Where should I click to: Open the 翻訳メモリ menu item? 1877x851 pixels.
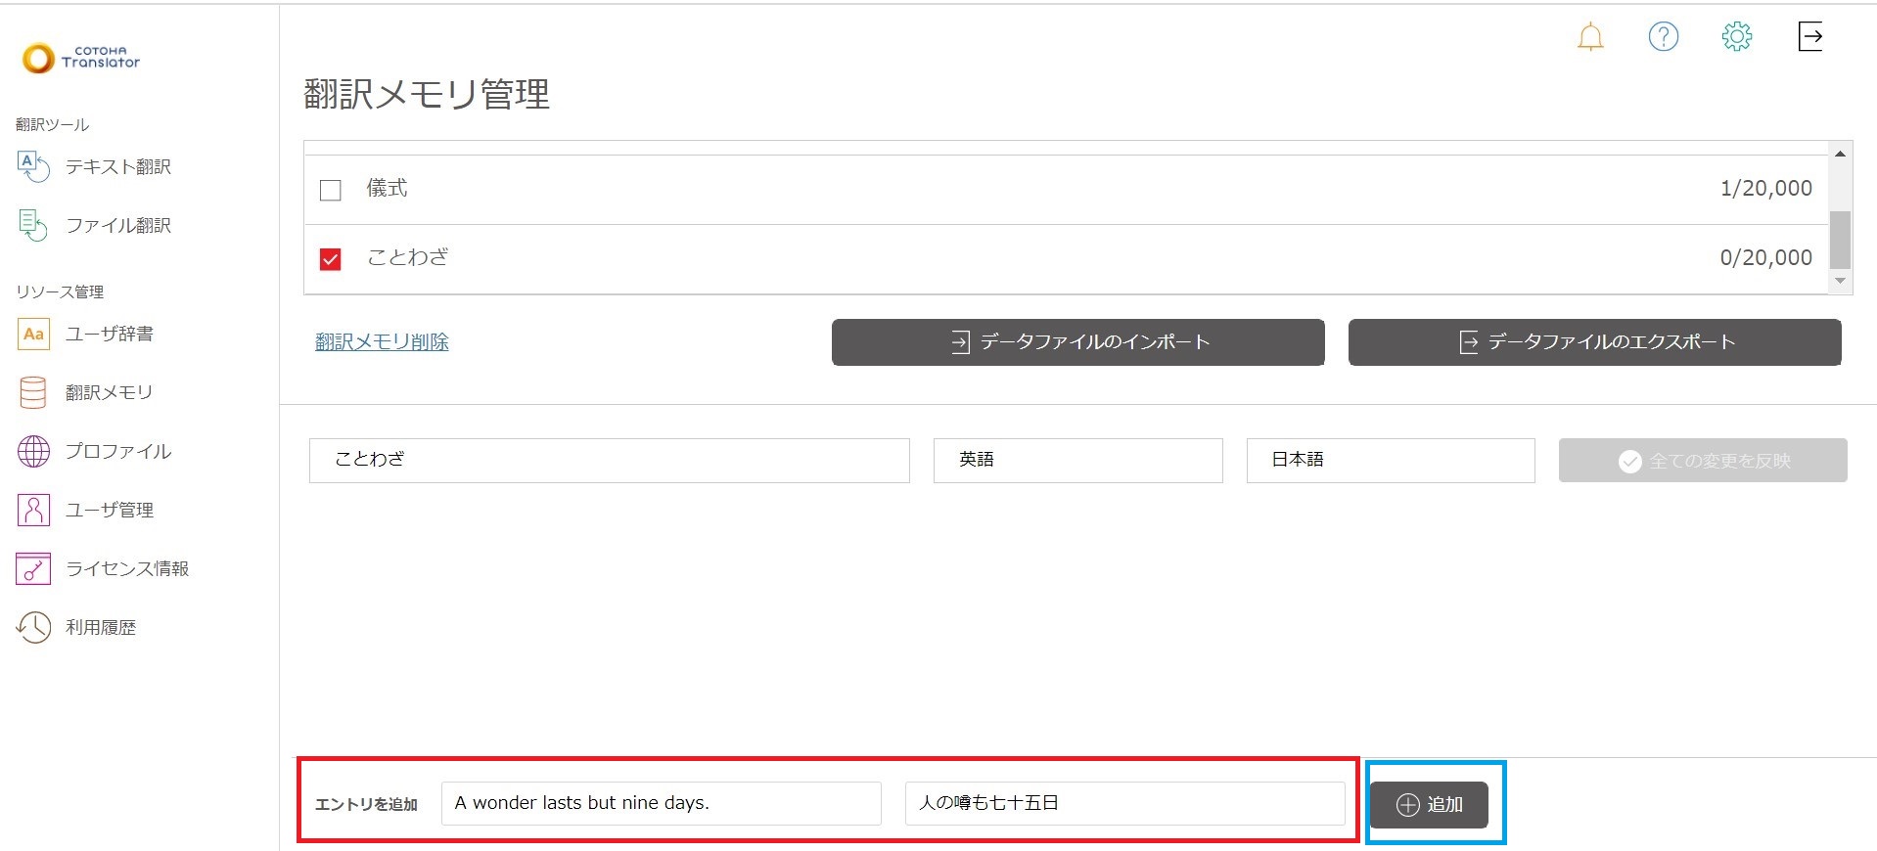click(109, 393)
